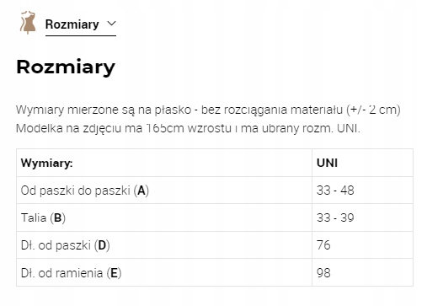Click the mannequin dress-form icon
The height and width of the screenshot is (306, 427).
coord(28,23)
